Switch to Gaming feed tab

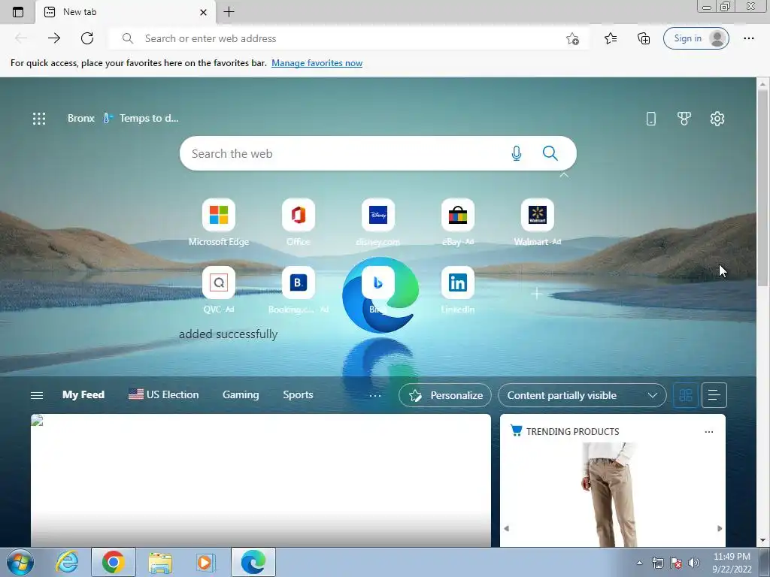[241, 395]
